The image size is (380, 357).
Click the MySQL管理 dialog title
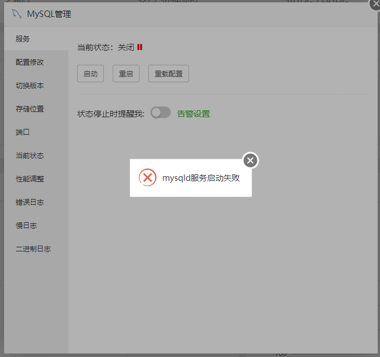(x=49, y=14)
